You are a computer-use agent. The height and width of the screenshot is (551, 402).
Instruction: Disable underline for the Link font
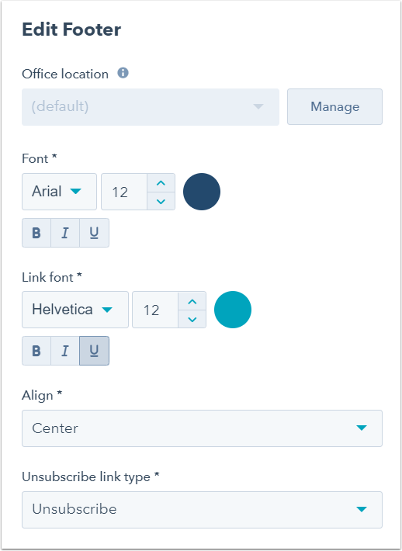(94, 351)
